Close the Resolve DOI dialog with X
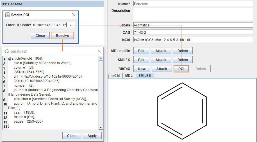The image size is (257, 142). pyautogui.click(x=74, y=15)
